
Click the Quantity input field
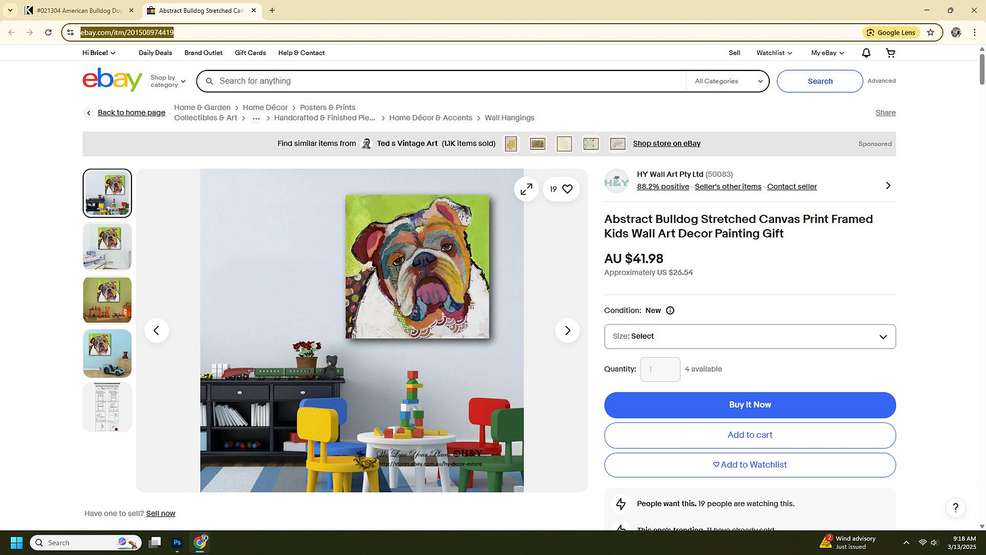[660, 369]
